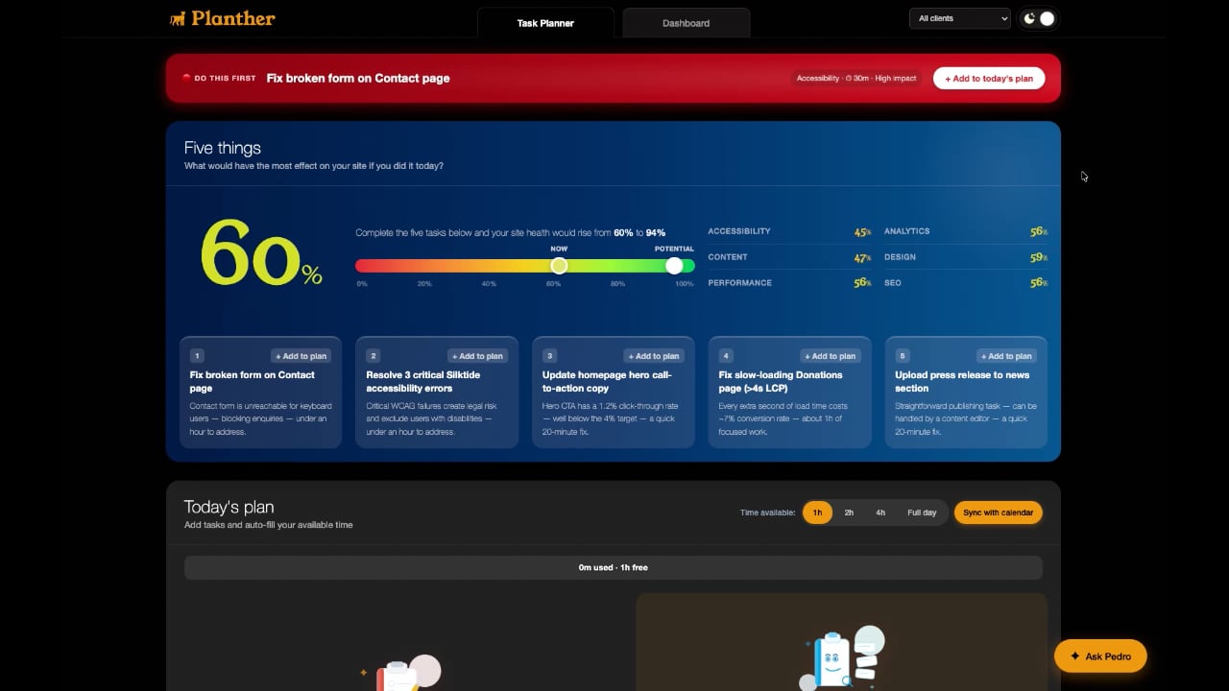Select the Task Planner tab
The image size is (1229, 691).
545,23
